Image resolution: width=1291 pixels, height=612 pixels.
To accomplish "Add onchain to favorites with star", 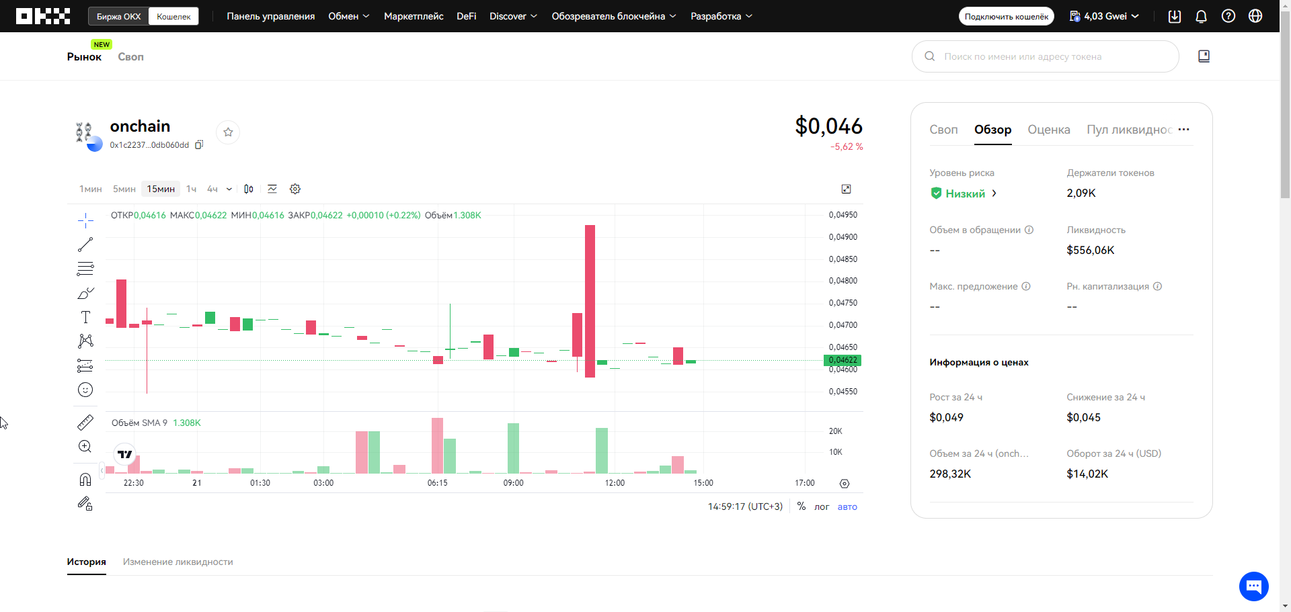I will coord(228,132).
